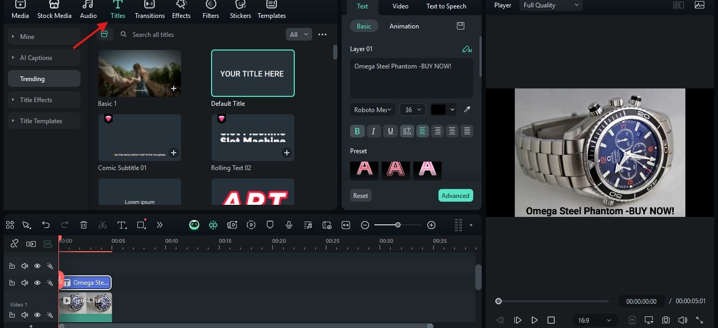Select the Animation sub-tab
This screenshot has width=718, height=328.
404,26
